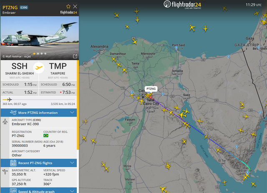This screenshot has height=193, width=267.
Task: Collapse the Recent PT-ZNG flights section
Action: [x=39, y=163]
